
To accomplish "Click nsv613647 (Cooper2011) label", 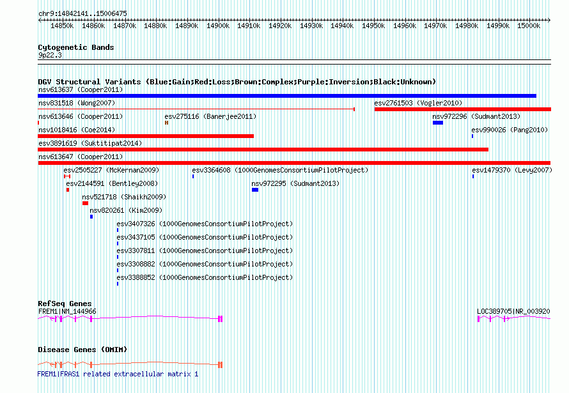I will (x=81, y=157).
